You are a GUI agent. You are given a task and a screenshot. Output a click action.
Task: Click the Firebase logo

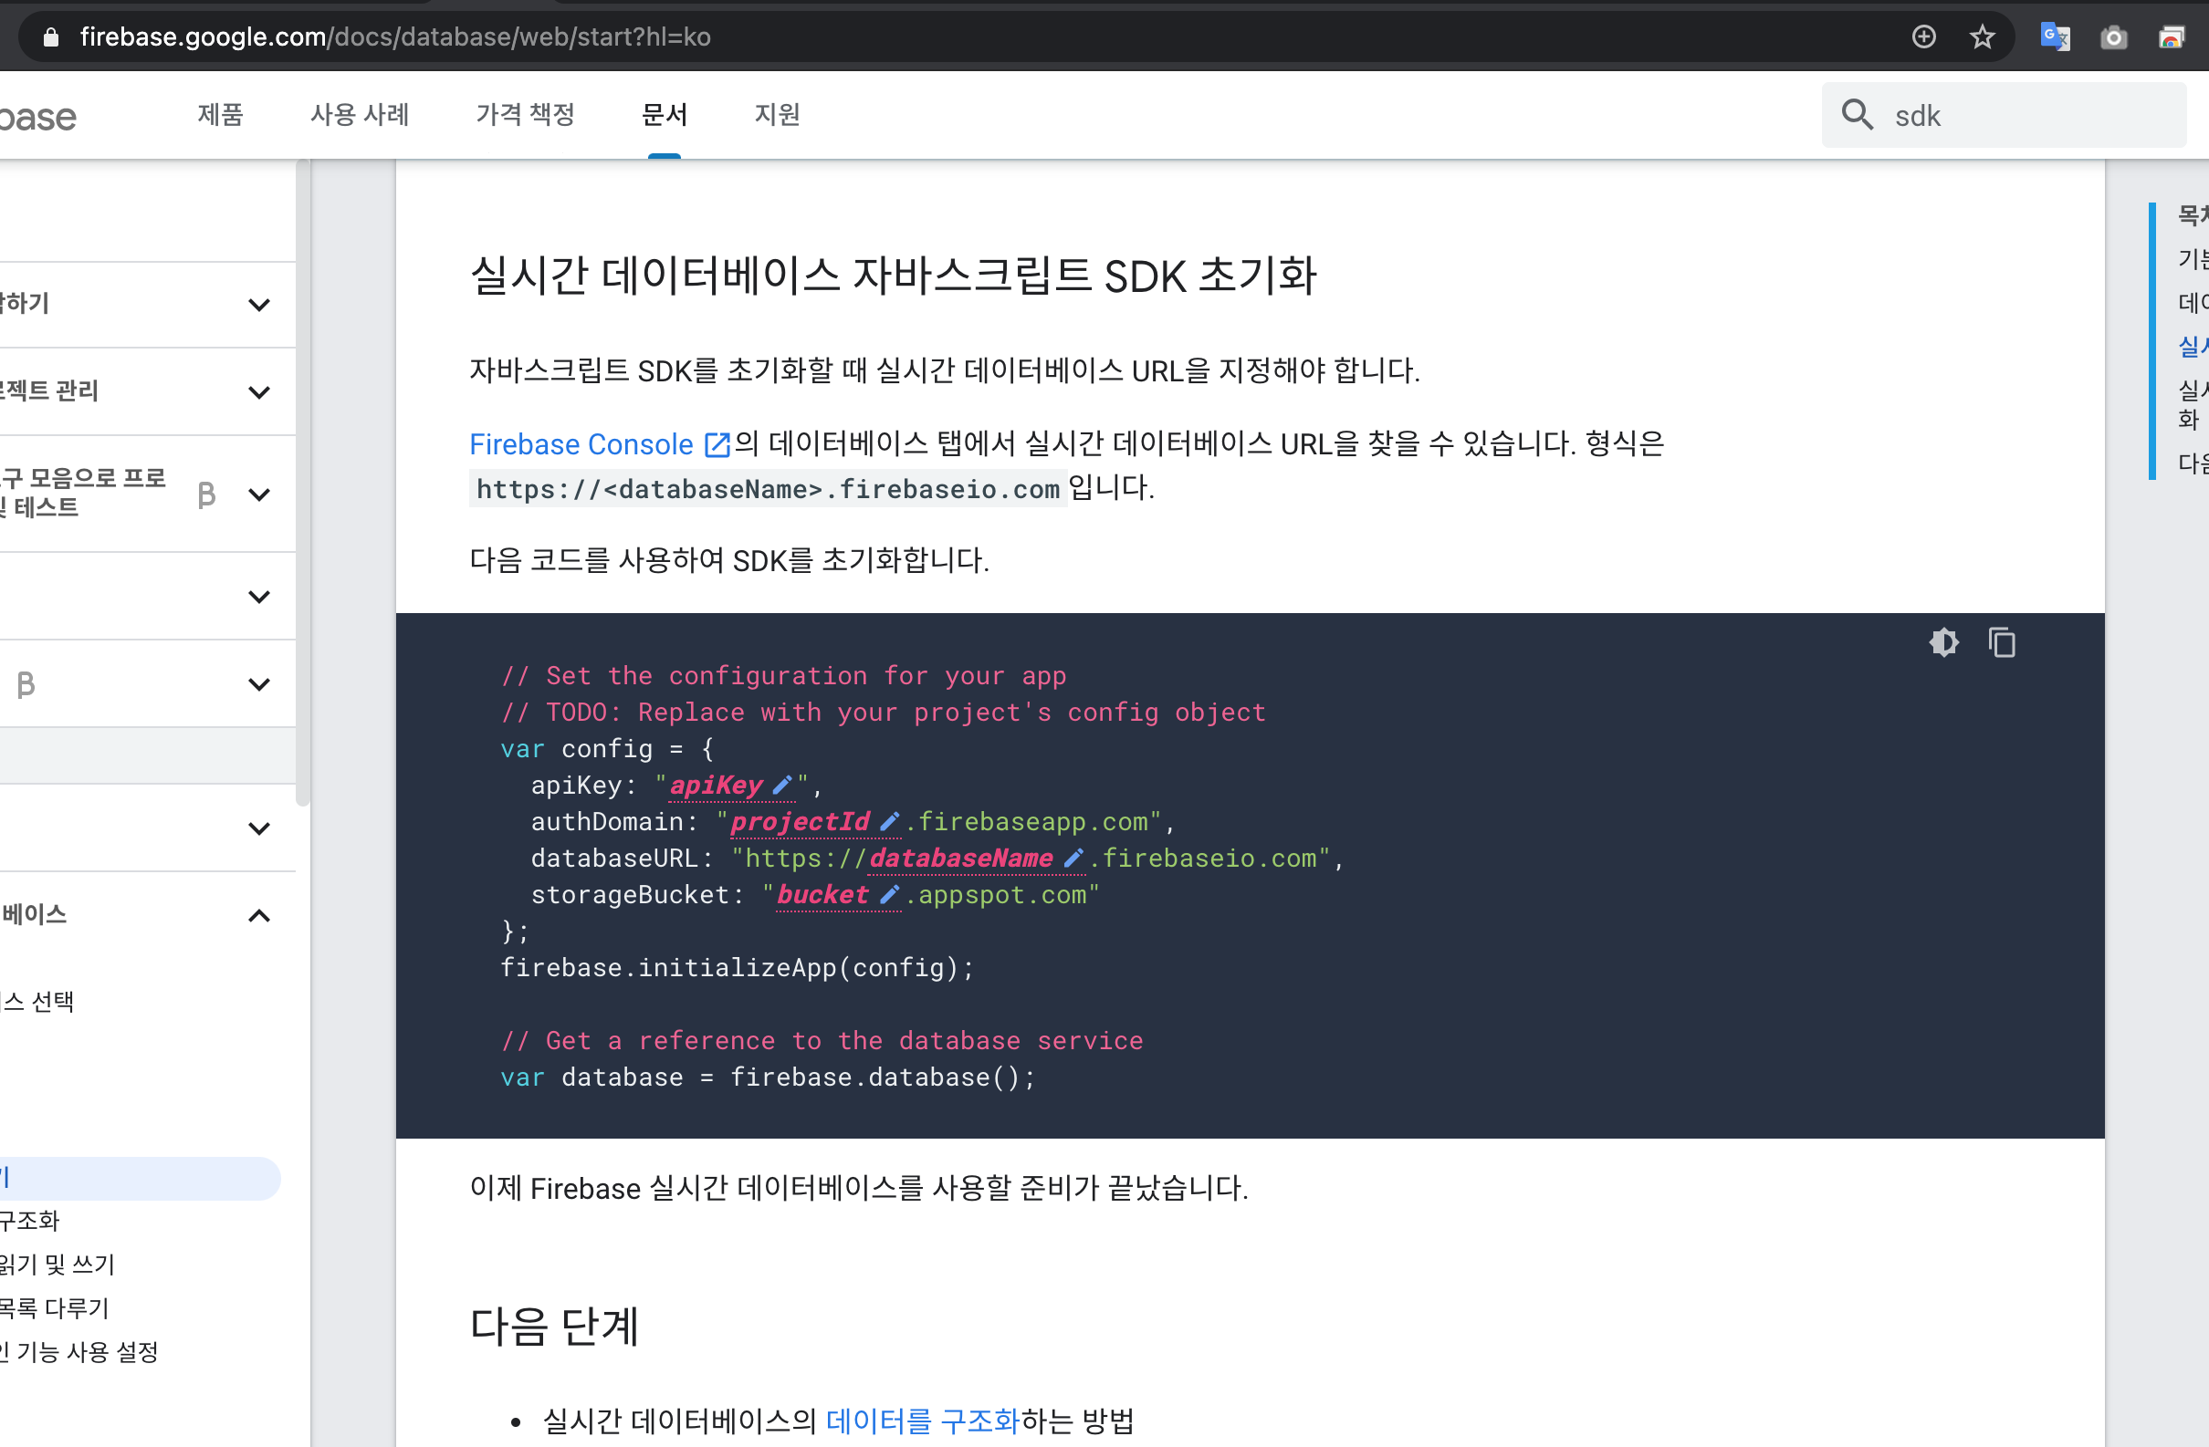tap(38, 117)
